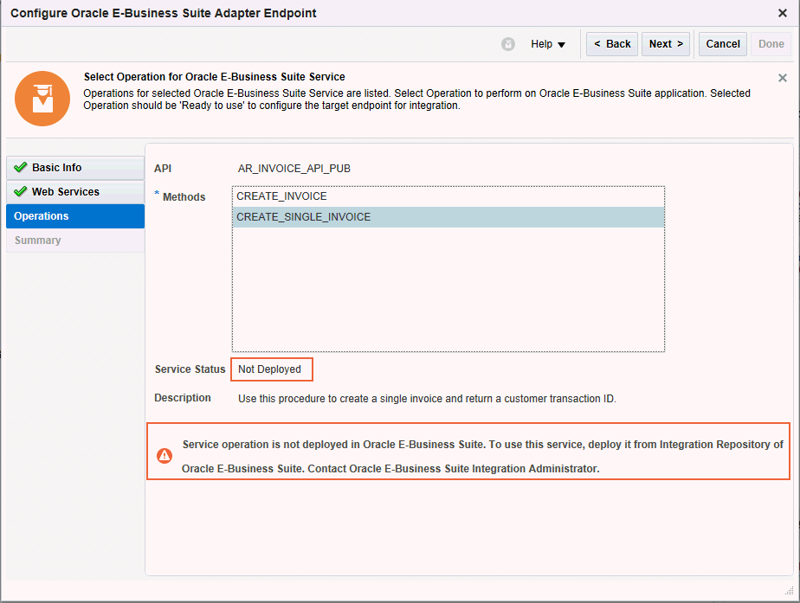Open the Basic Info step
Screen dimensions: 800x603
point(75,168)
